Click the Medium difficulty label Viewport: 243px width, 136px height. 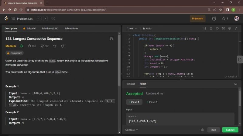click(11, 46)
